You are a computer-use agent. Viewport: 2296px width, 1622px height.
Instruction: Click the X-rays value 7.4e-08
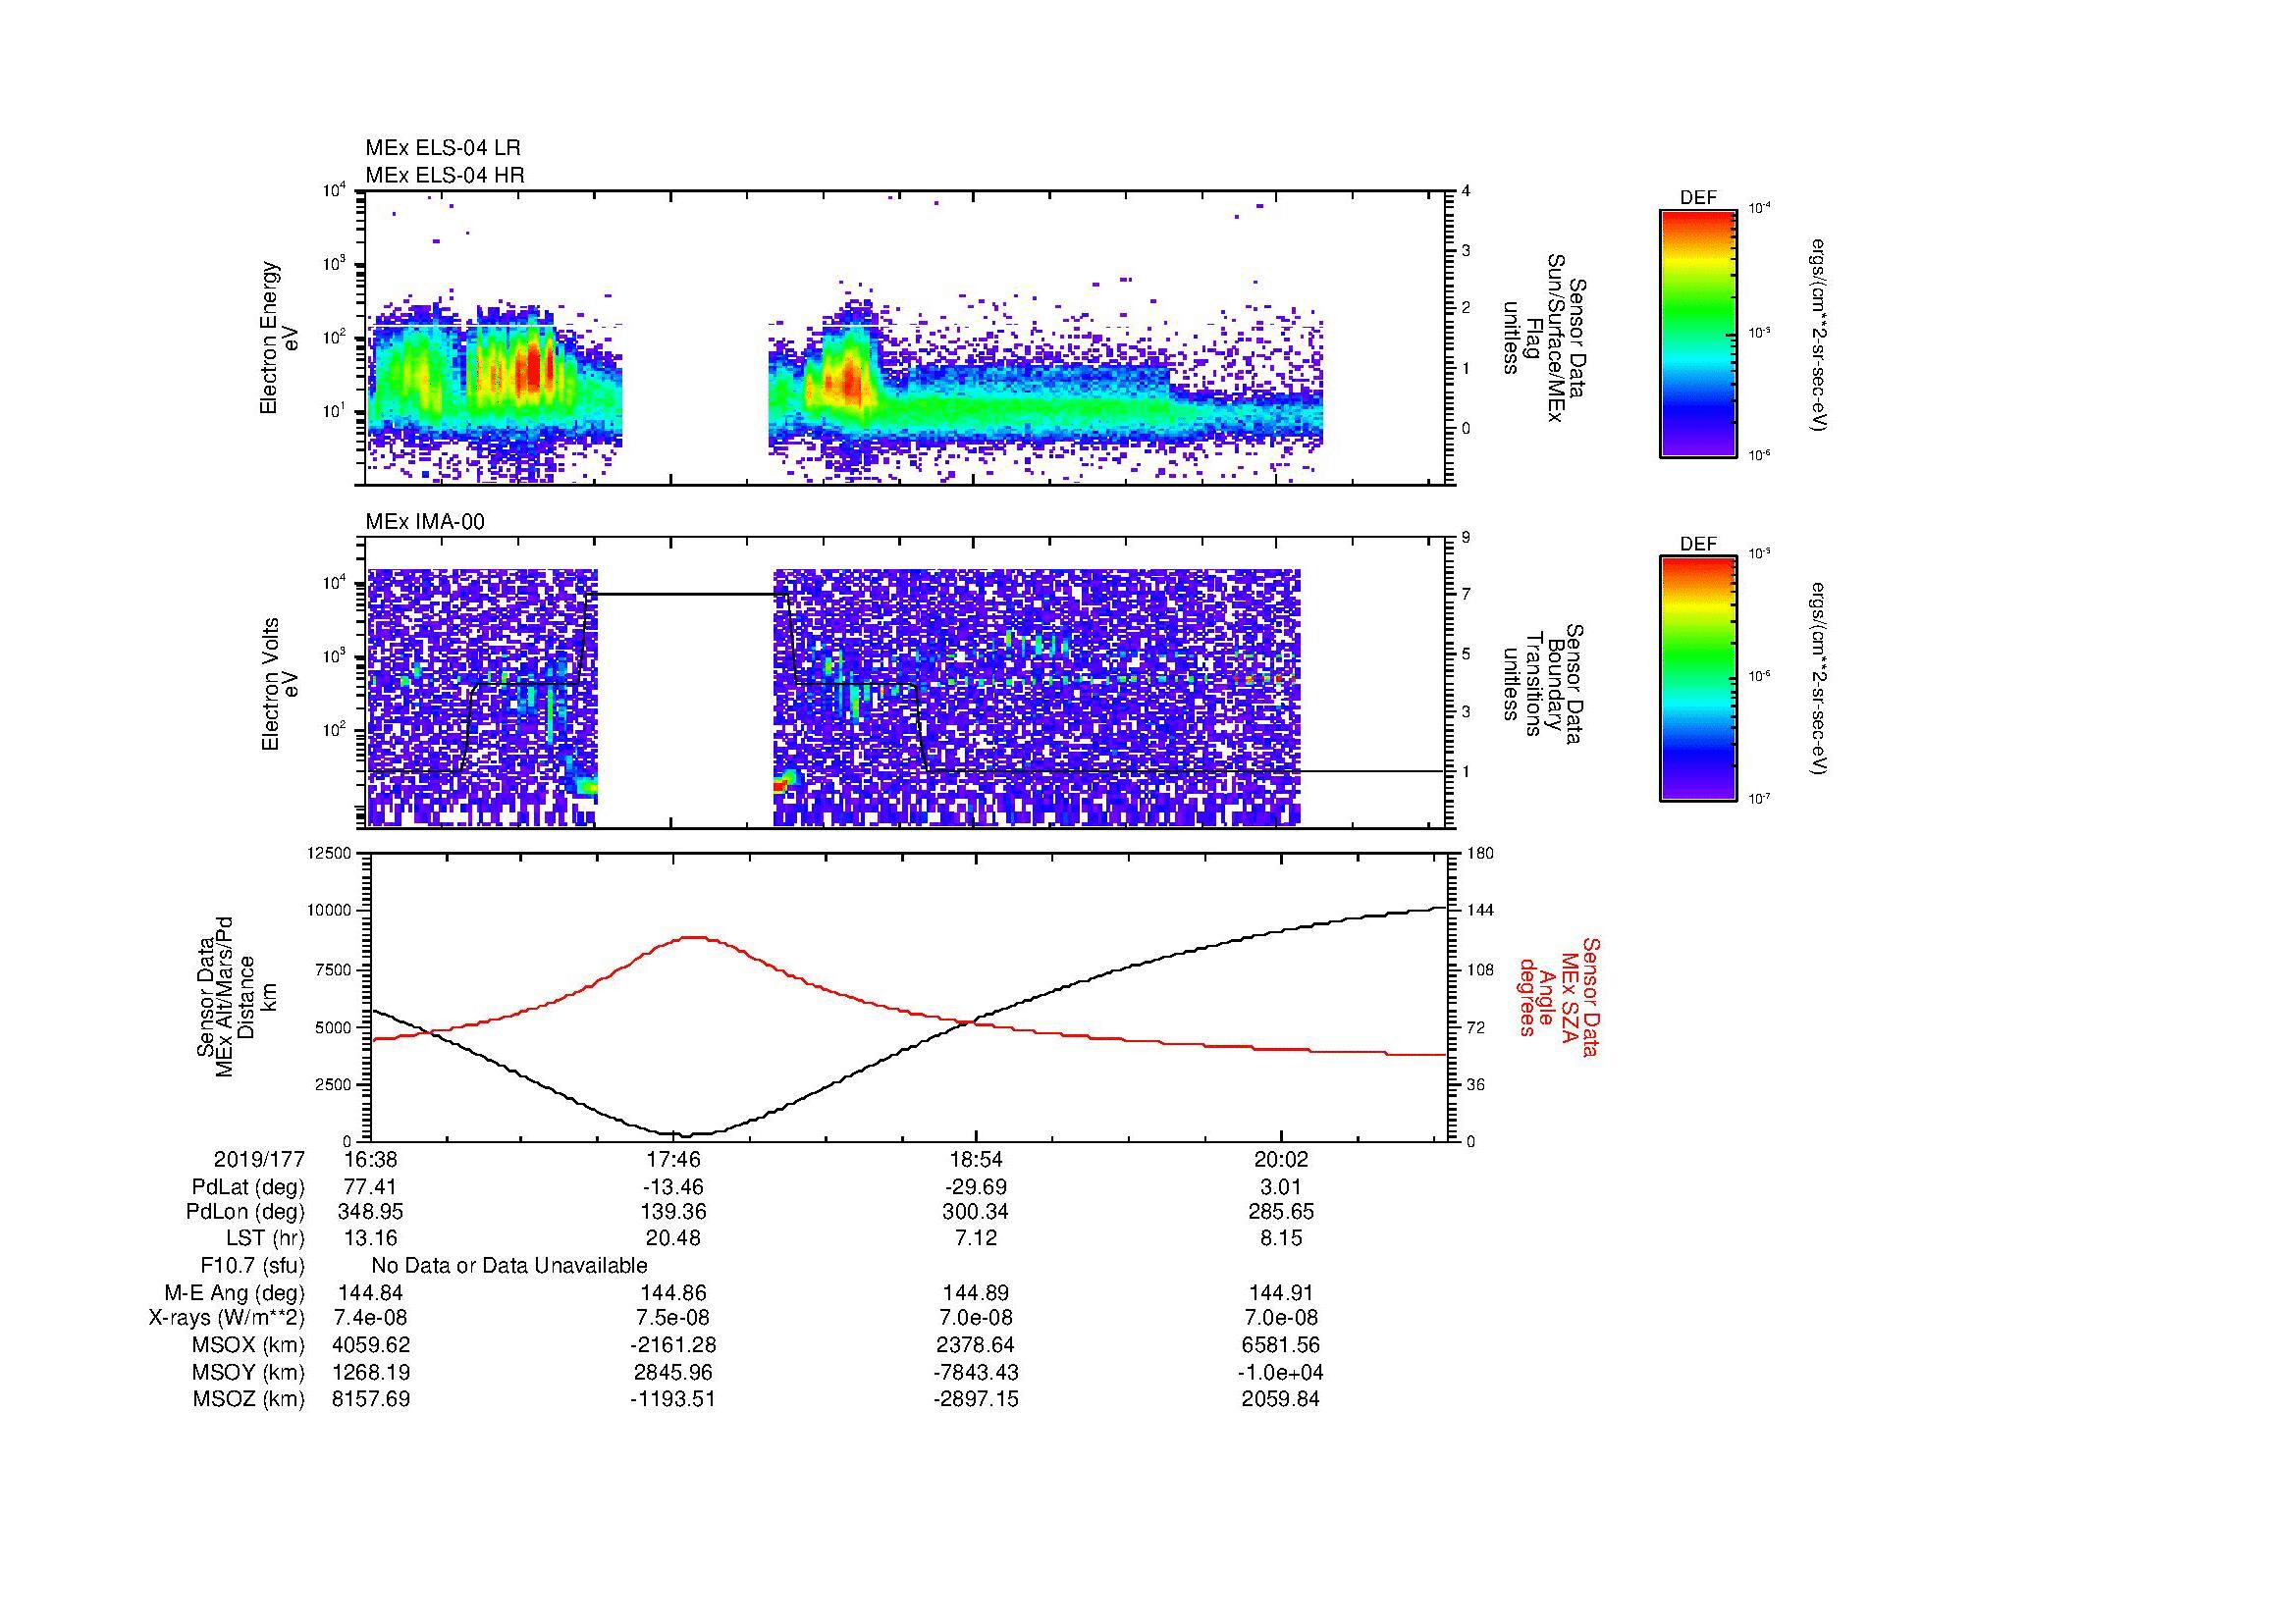point(370,1318)
